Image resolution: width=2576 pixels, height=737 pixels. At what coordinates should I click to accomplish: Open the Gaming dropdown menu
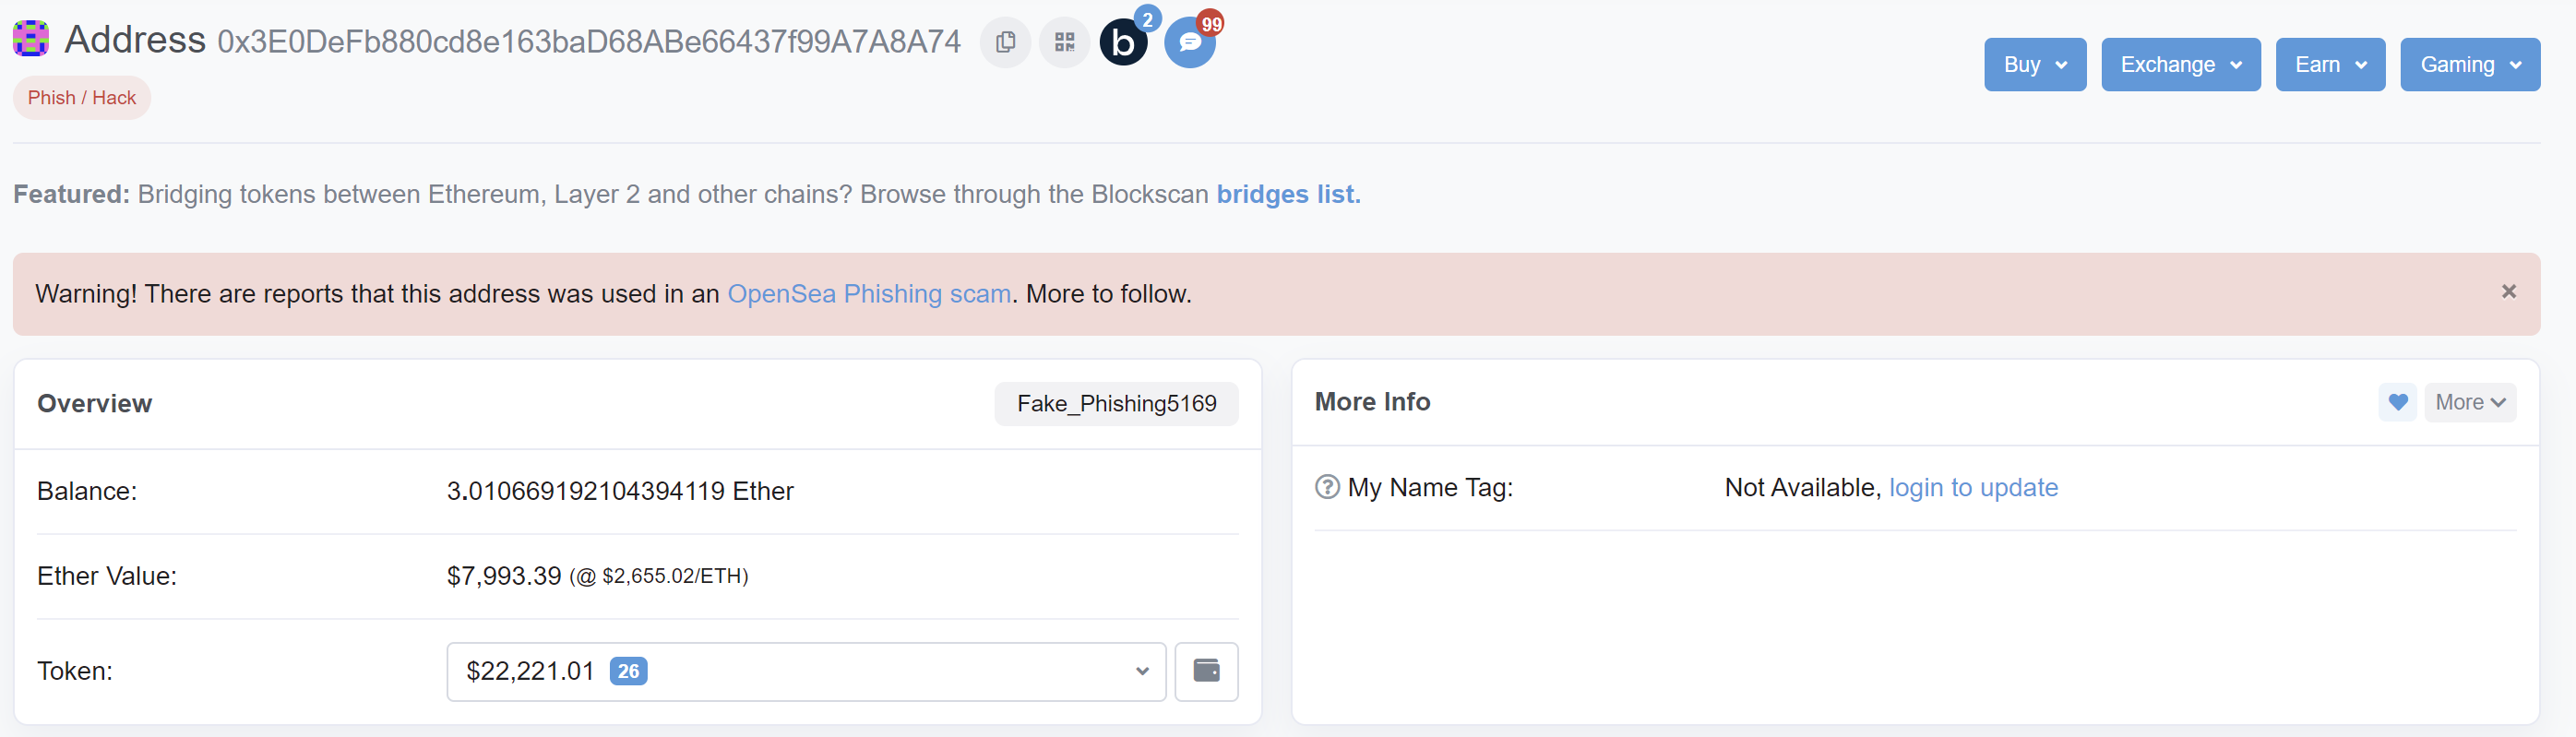[2469, 65]
